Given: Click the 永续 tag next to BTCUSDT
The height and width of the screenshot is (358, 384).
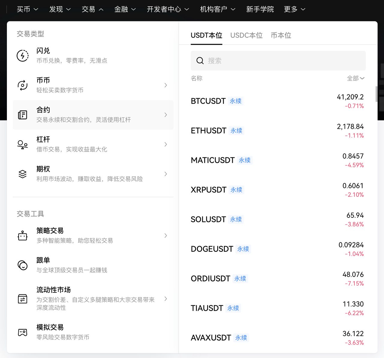Looking at the screenshot, I should pyautogui.click(x=235, y=101).
